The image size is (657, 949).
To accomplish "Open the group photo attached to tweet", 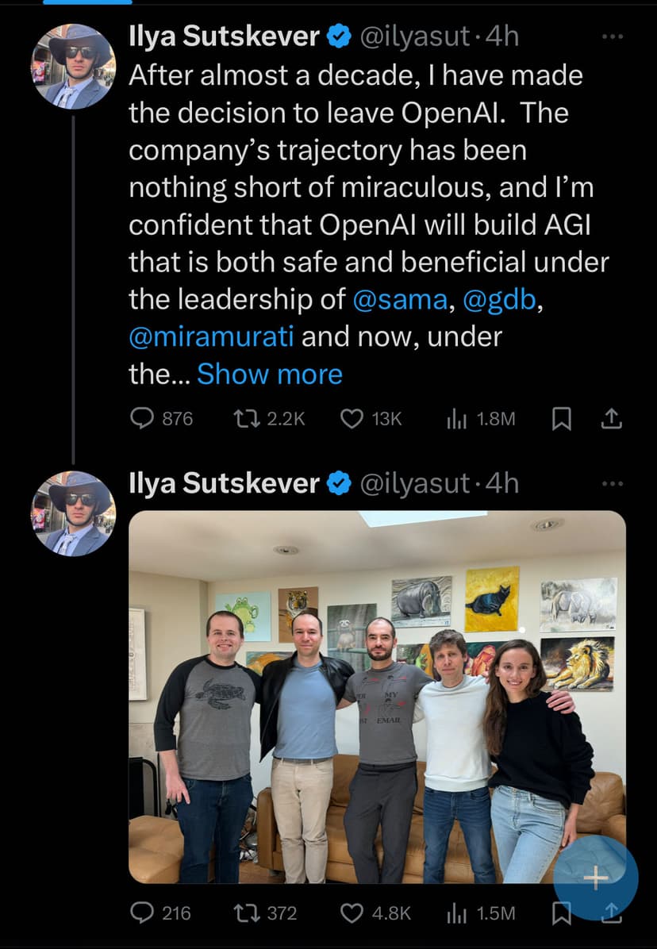I will click(x=377, y=697).
